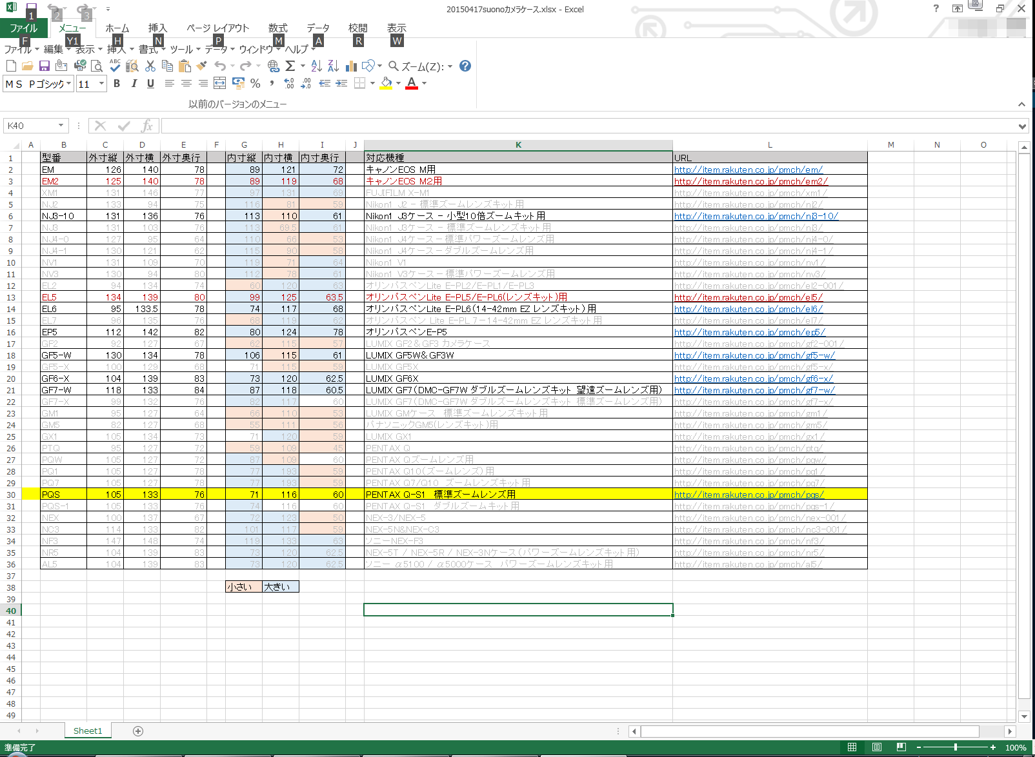The image size is (1035, 757).
Task: Sort ascending A to Z
Action: [316, 66]
